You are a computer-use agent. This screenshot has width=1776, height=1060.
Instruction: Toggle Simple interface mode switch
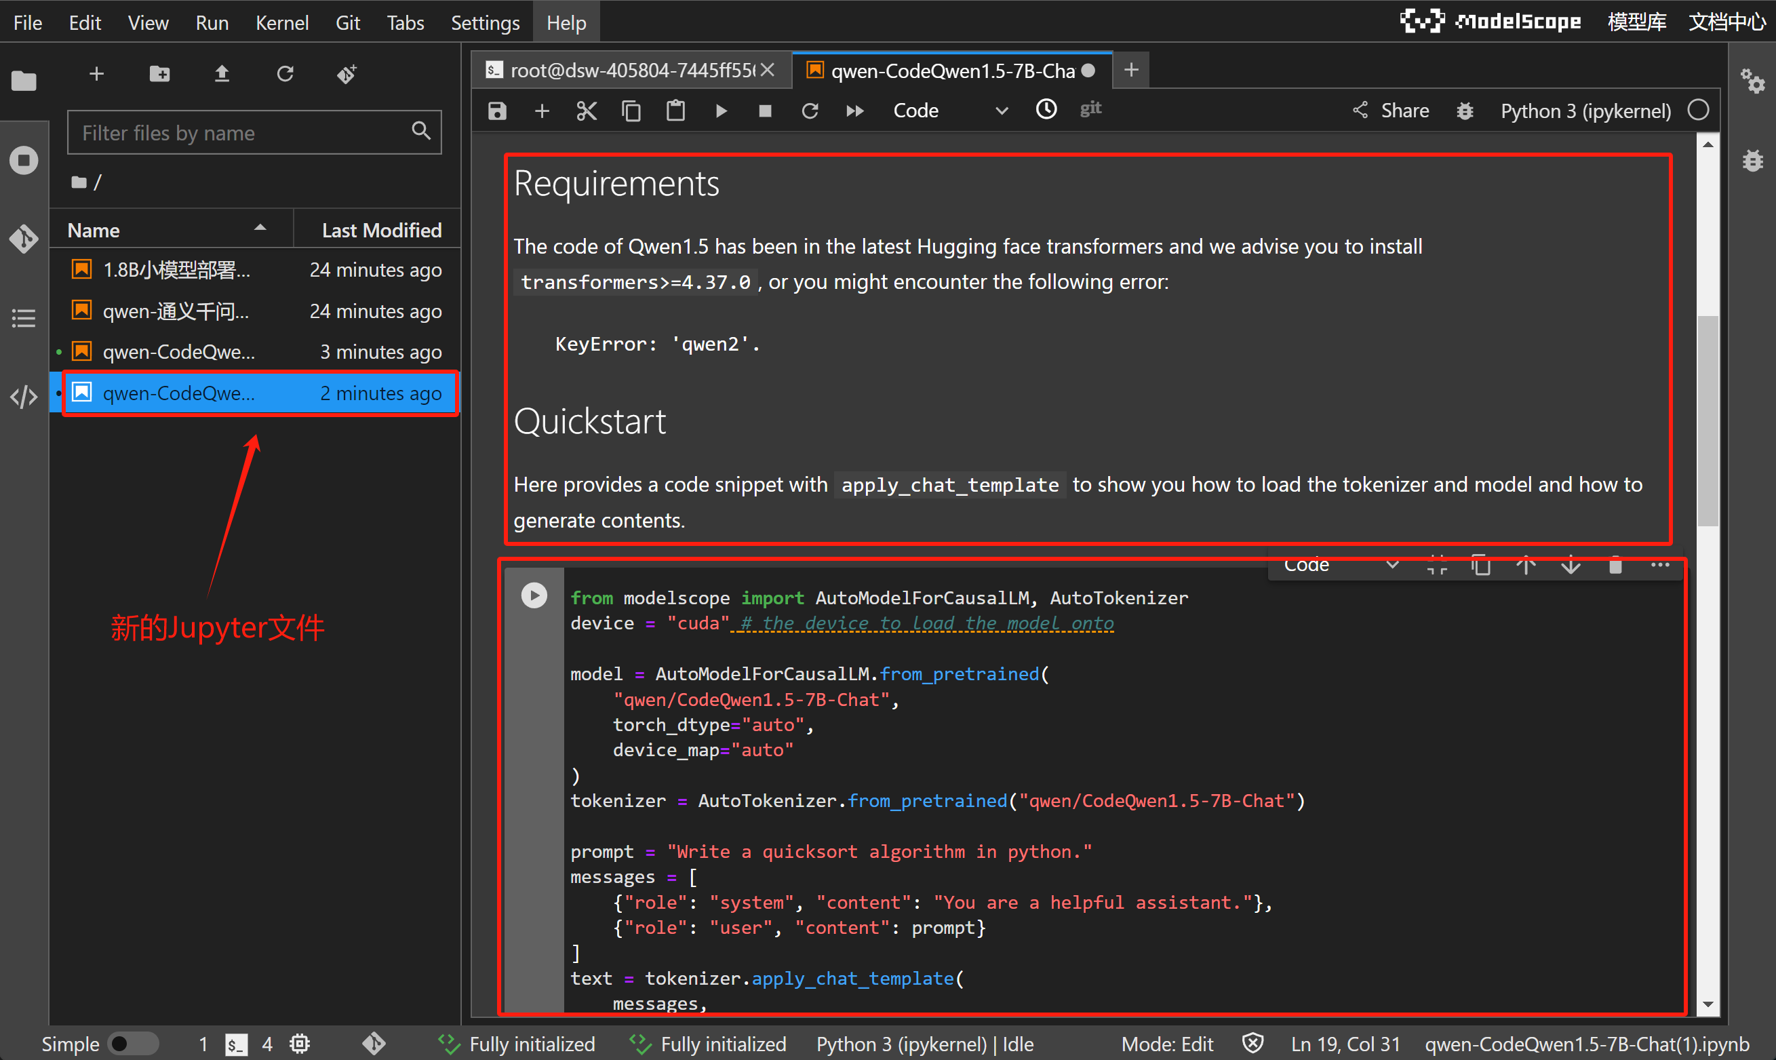pos(133,1044)
